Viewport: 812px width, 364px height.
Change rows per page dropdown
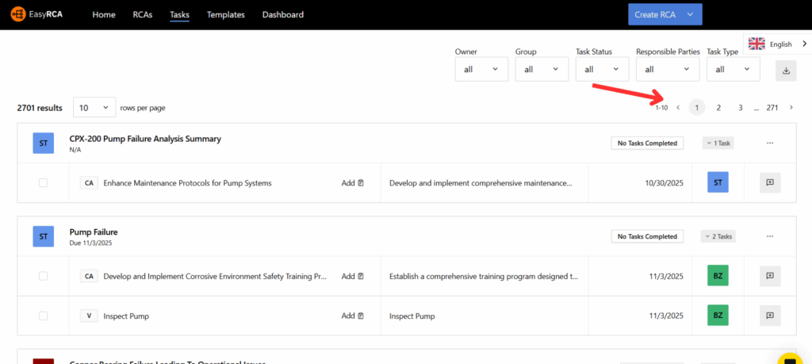(x=94, y=108)
